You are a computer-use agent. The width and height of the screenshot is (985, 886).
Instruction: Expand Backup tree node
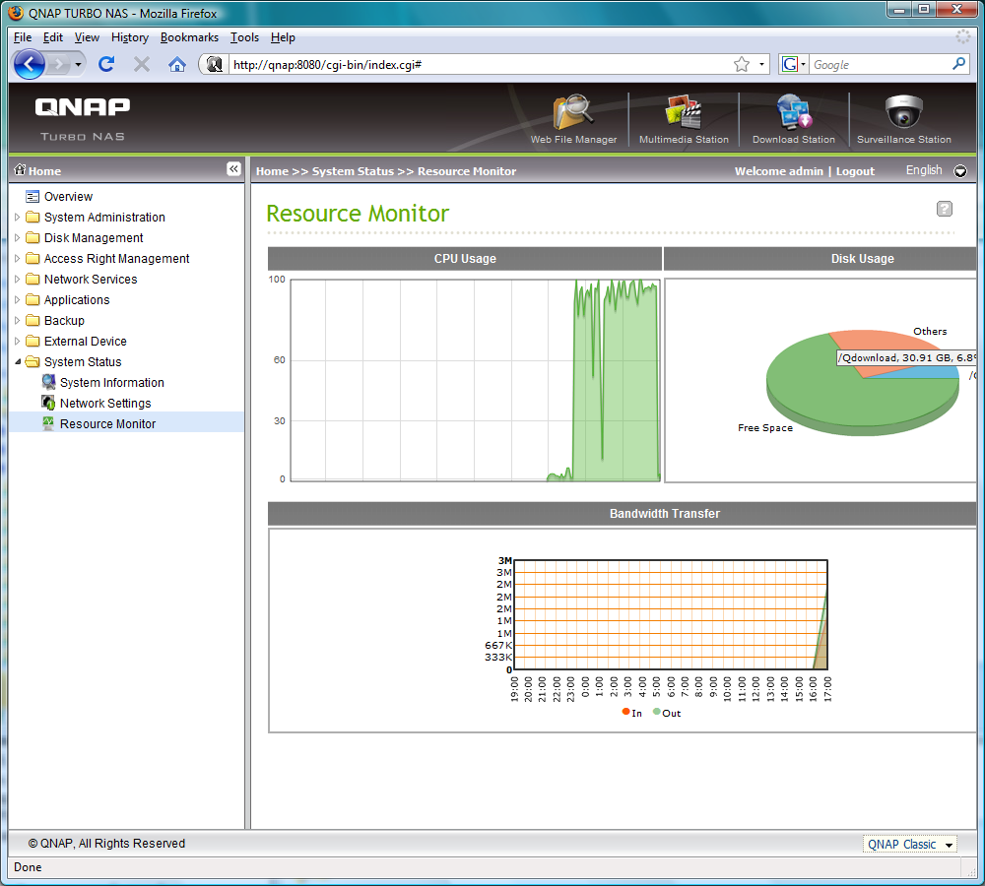coord(18,320)
